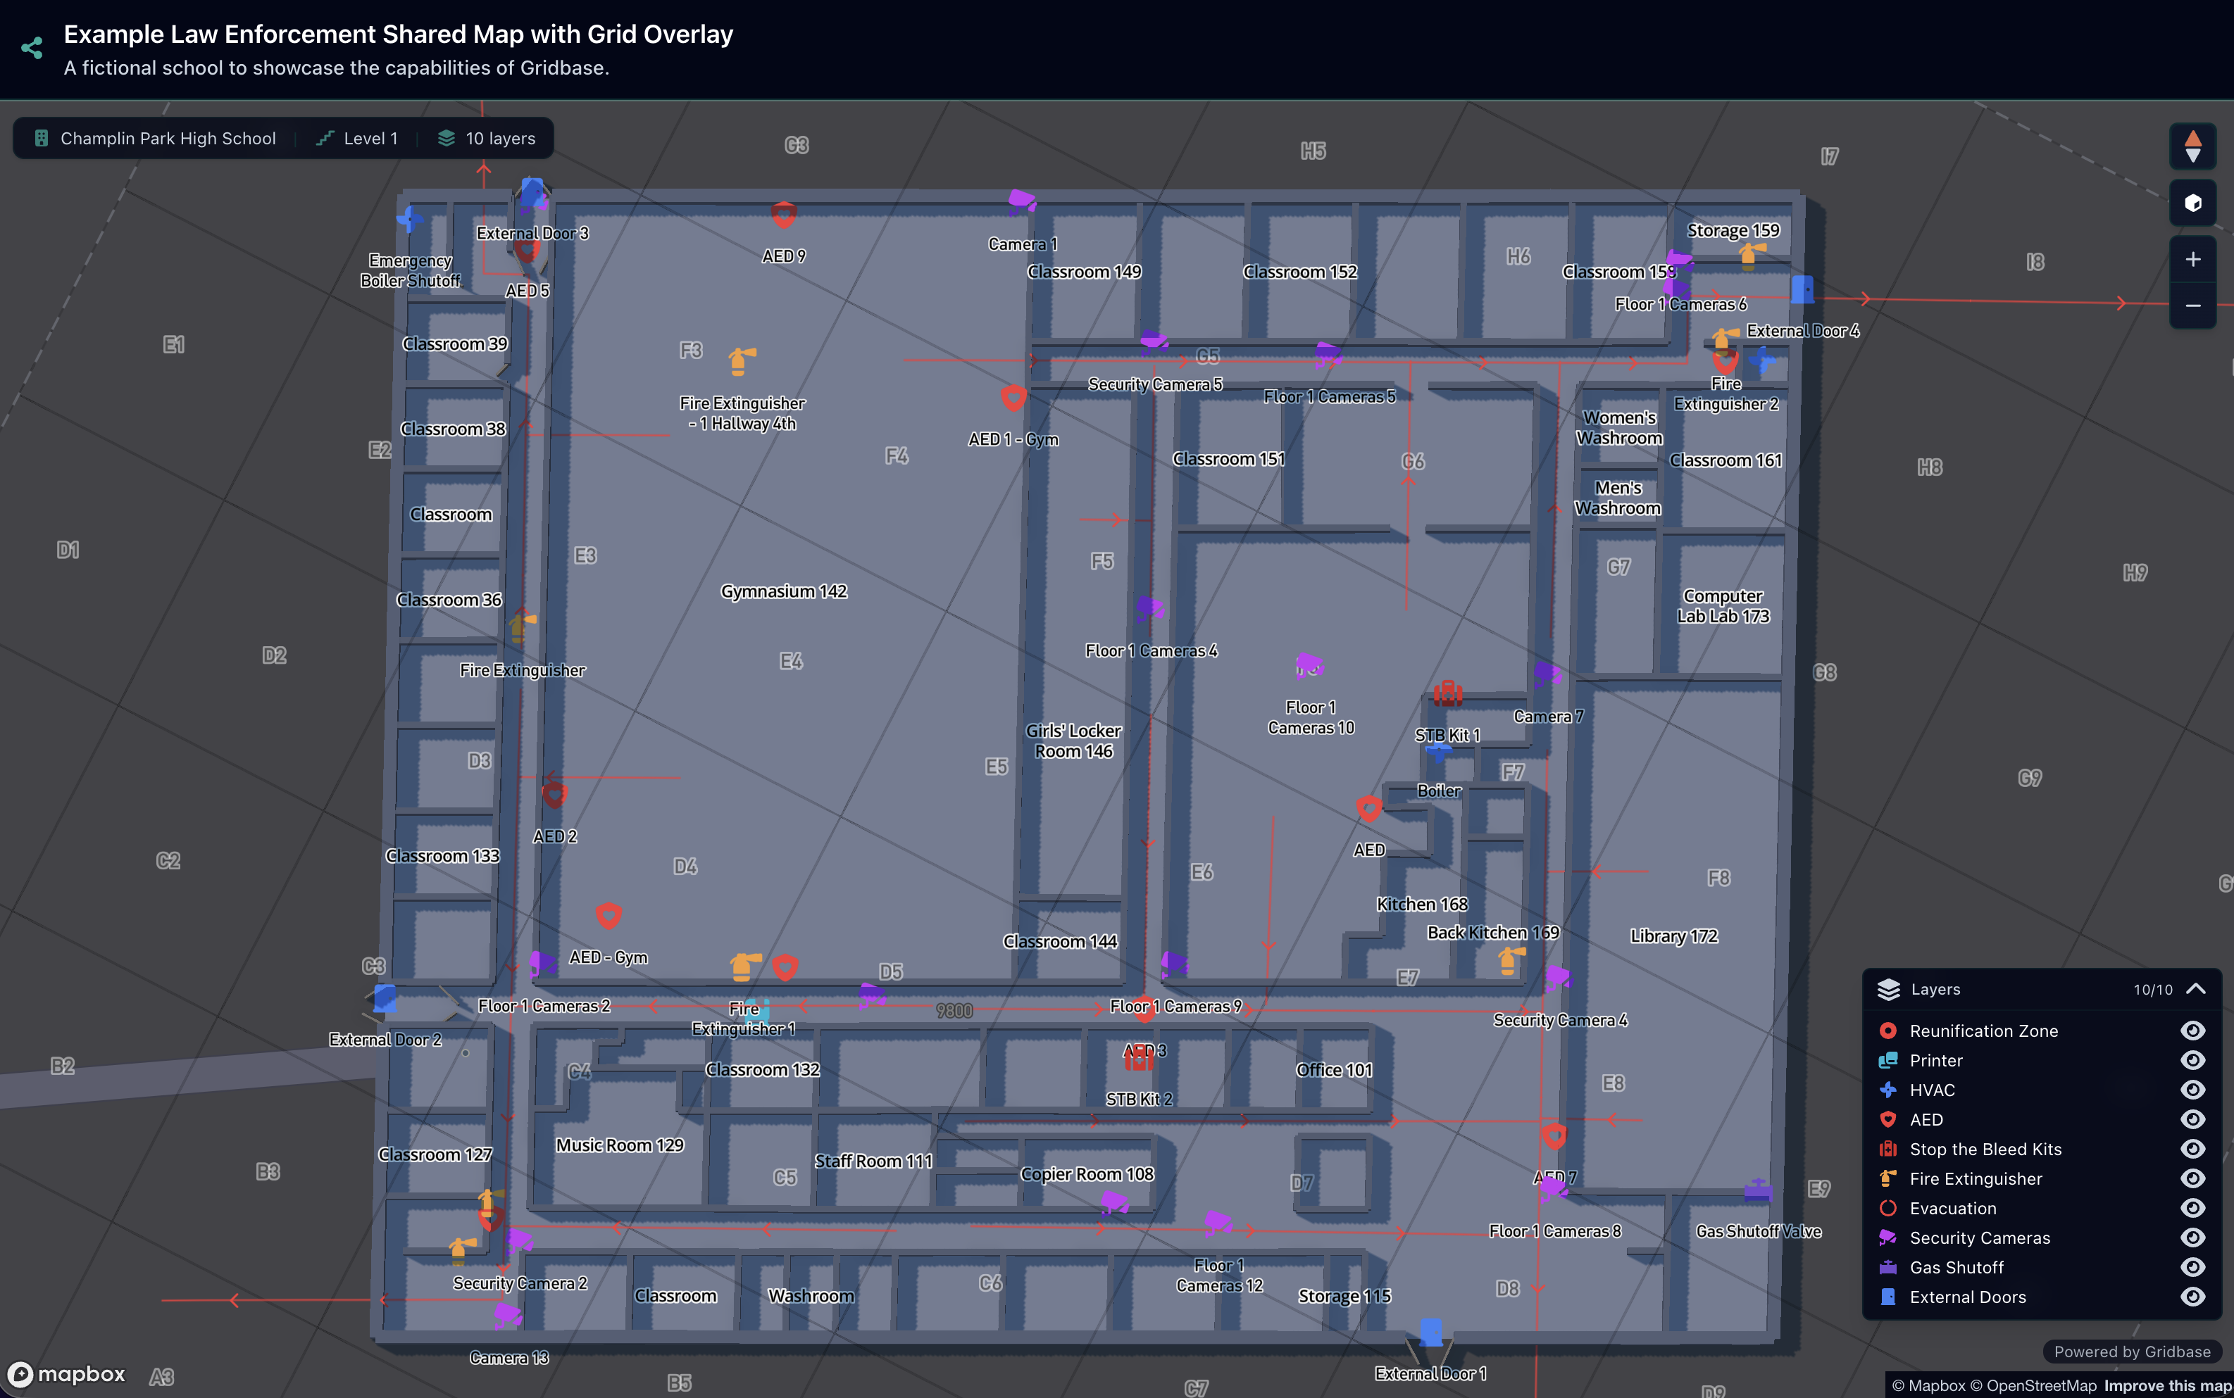Click the Camera 7 security camera icon
Screen dimensions: 2234x1398
[1547, 674]
